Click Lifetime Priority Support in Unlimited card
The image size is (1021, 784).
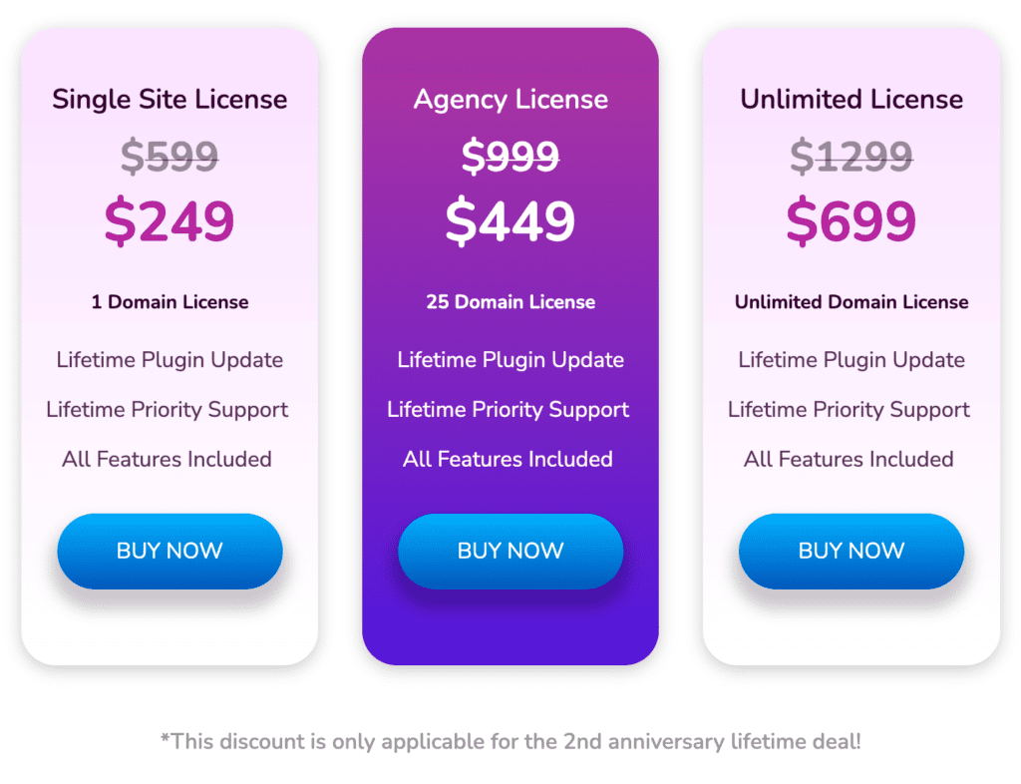[x=849, y=410]
